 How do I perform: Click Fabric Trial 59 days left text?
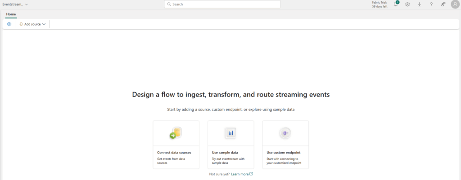tap(380, 4)
